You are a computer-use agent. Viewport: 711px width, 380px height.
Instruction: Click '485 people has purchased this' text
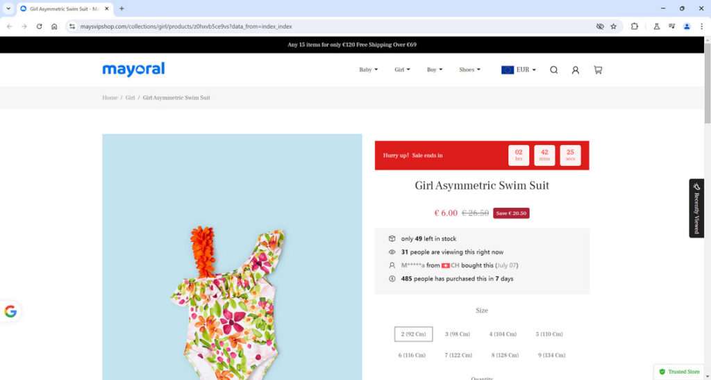[x=457, y=279]
